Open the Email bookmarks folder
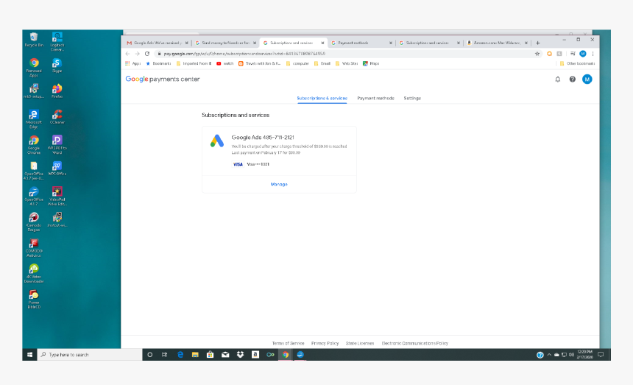Viewport: 633px width, 385px height. point(322,63)
